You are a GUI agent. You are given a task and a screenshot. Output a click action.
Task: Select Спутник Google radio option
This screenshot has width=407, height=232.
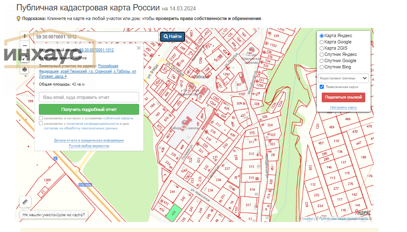point(322,61)
